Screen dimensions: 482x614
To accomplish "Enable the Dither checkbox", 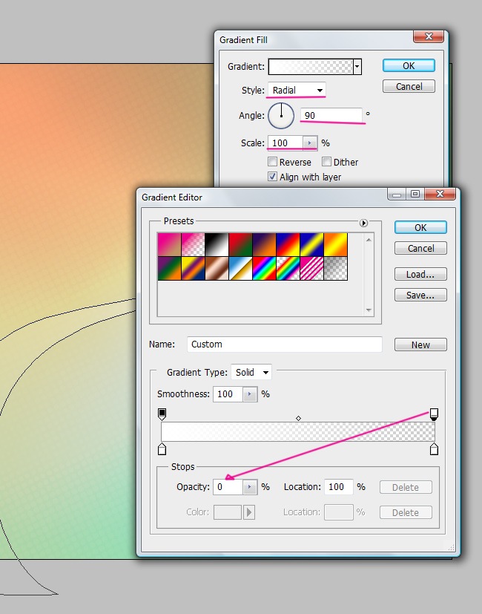I will click(327, 162).
